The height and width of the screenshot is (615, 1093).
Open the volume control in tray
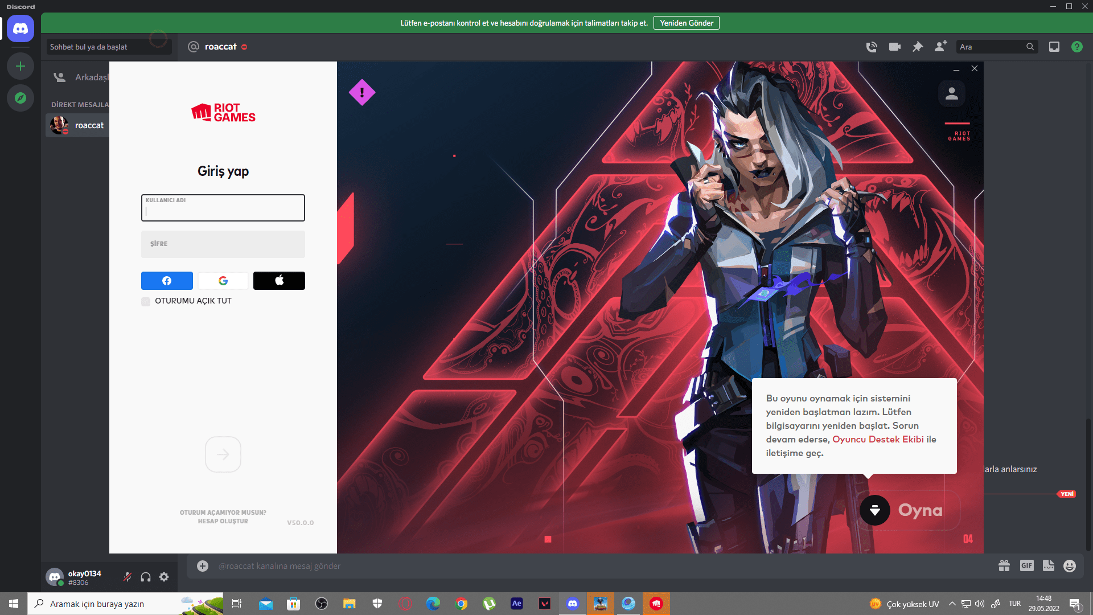click(x=980, y=604)
